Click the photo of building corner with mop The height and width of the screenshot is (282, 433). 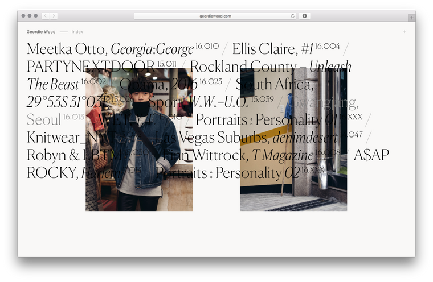[293, 139]
